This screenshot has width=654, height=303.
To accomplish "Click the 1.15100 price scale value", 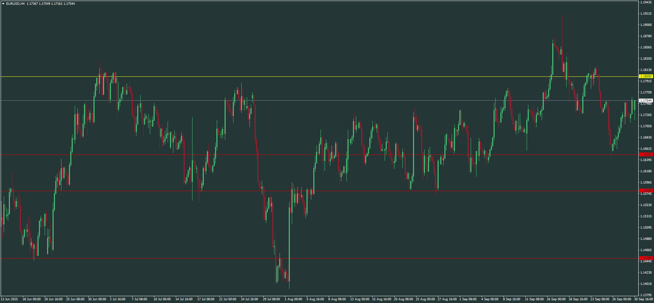I will coord(646,228).
